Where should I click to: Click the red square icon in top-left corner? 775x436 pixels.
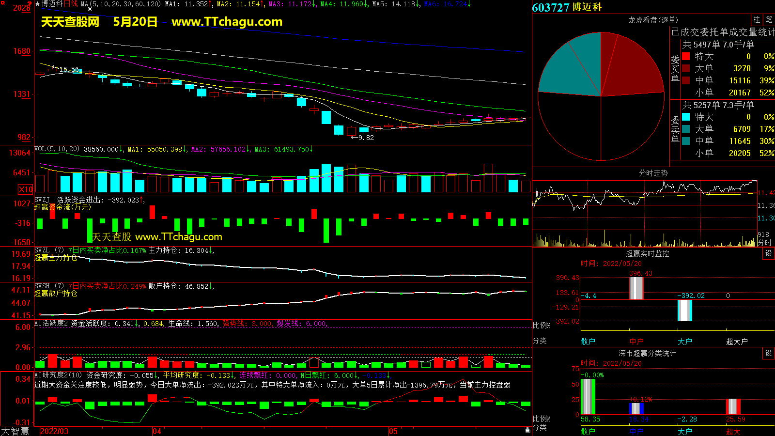click(x=2, y=3)
